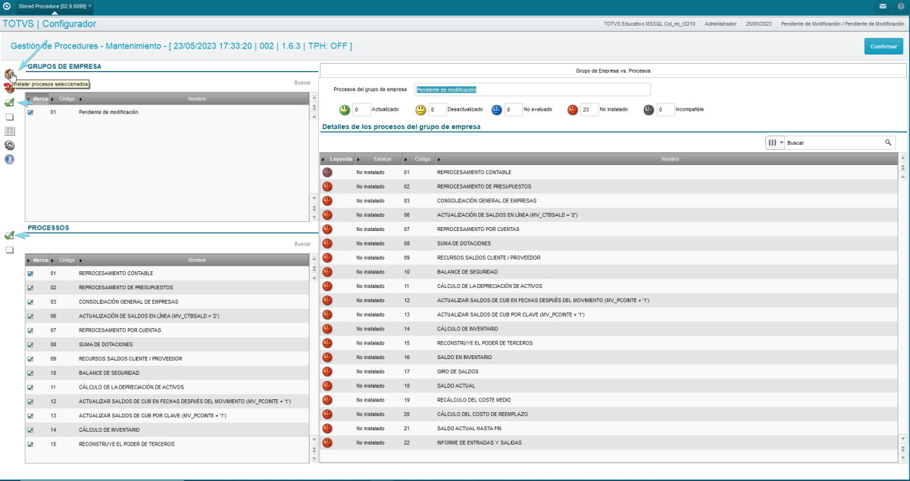Click the blue help question icon
910x481 pixels.
pyautogui.click(x=10, y=159)
